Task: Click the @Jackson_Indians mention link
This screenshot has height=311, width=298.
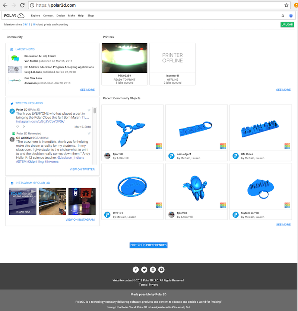Action: (x=71, y=158)
